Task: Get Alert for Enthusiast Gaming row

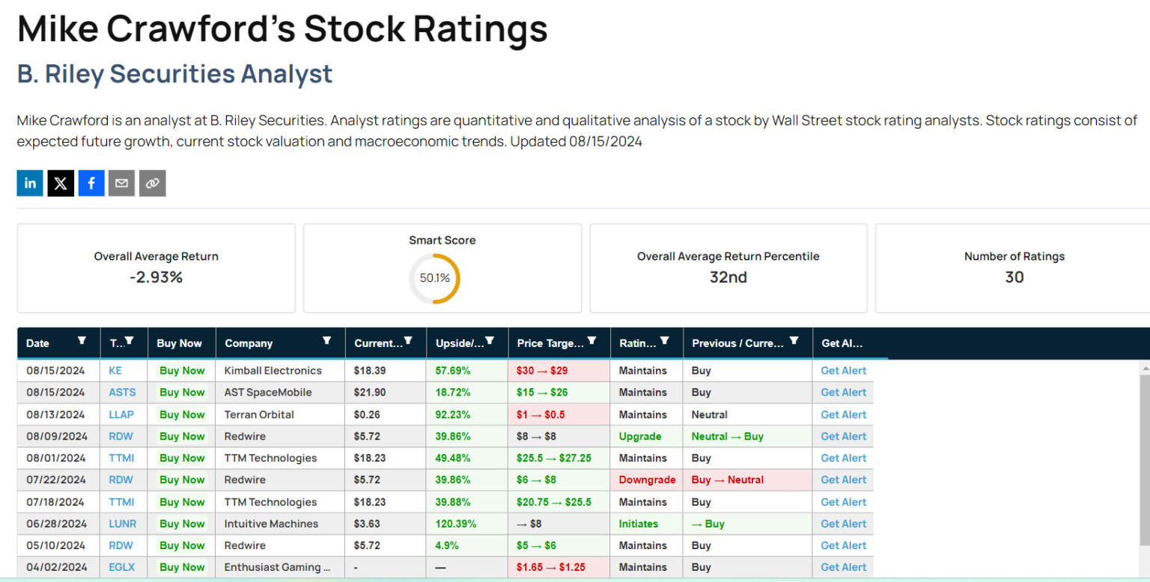Action: (x=843, y=567)
